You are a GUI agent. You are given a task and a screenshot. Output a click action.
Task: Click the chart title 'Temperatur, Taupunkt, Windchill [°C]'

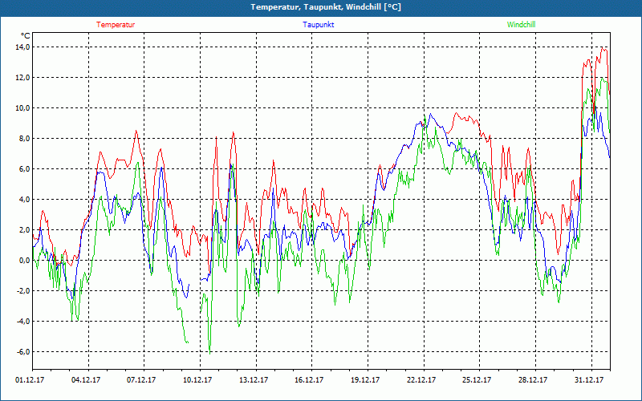click(326, 7)
